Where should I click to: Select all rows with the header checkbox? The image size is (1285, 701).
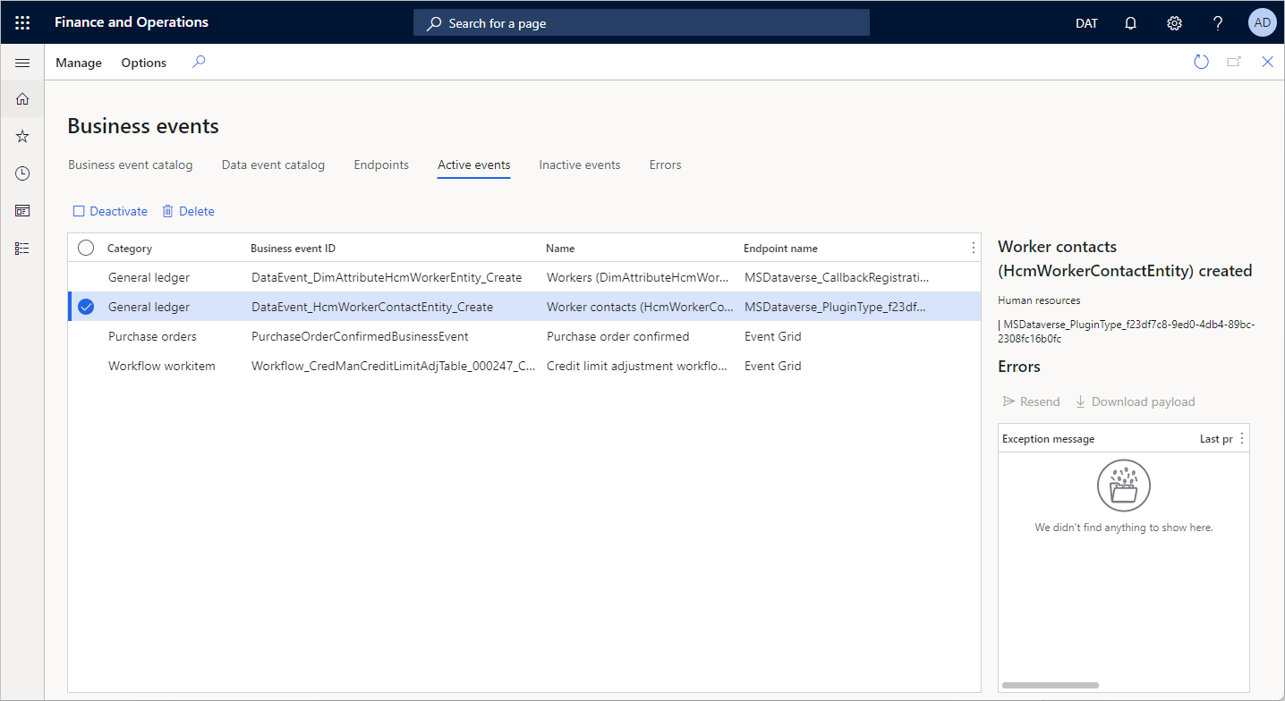click(85, 248)
